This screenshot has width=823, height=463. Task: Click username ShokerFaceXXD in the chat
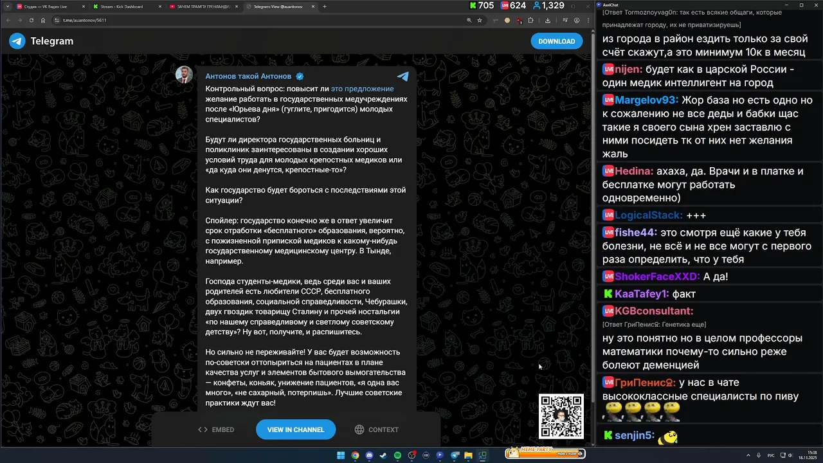coord(657,277)
